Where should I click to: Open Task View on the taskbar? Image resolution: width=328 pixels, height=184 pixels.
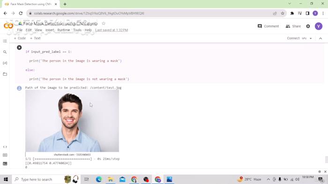86,179
